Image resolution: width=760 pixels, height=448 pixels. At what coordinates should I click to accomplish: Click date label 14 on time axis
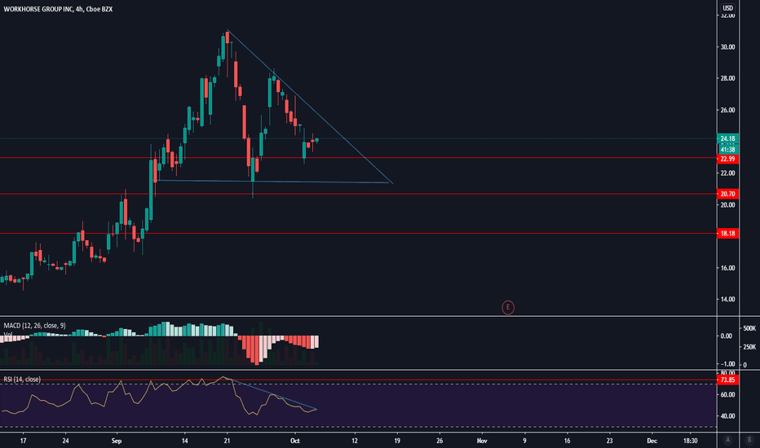[x=184, y=441]
